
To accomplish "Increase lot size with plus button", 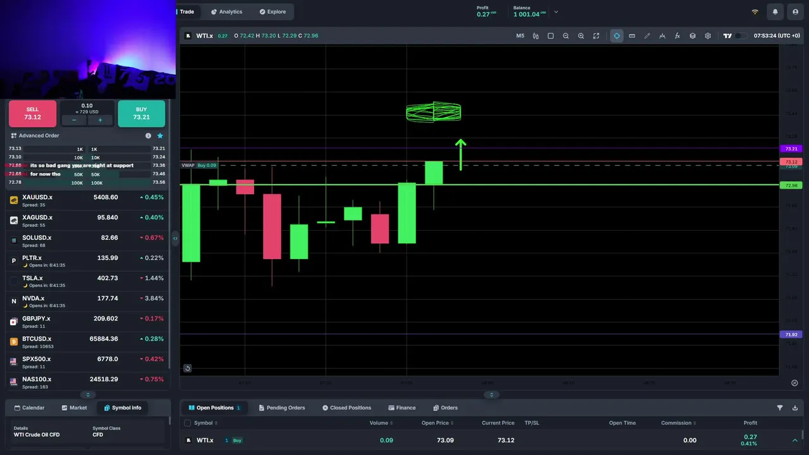I will tap(100, 120).
